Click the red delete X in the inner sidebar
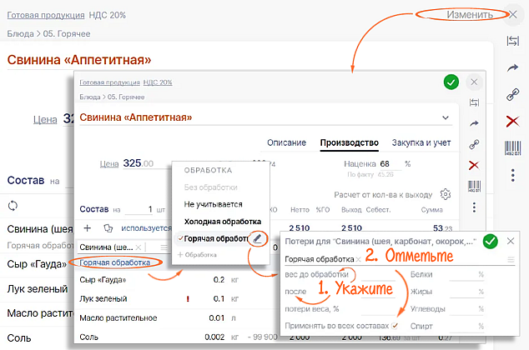The height and width of the screenshot is (350, 529). (474, 165)
